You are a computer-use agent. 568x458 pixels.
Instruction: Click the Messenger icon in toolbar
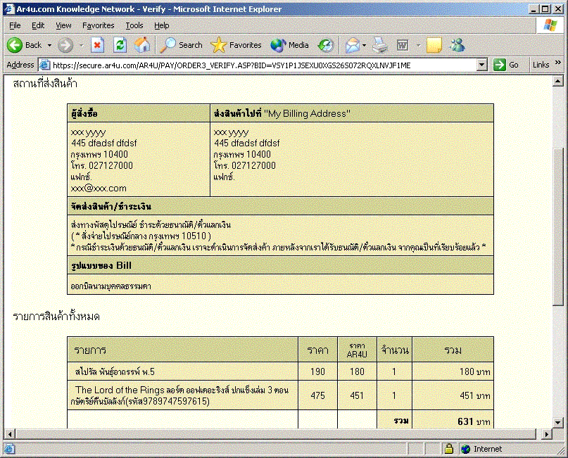[x=457, y=45]
